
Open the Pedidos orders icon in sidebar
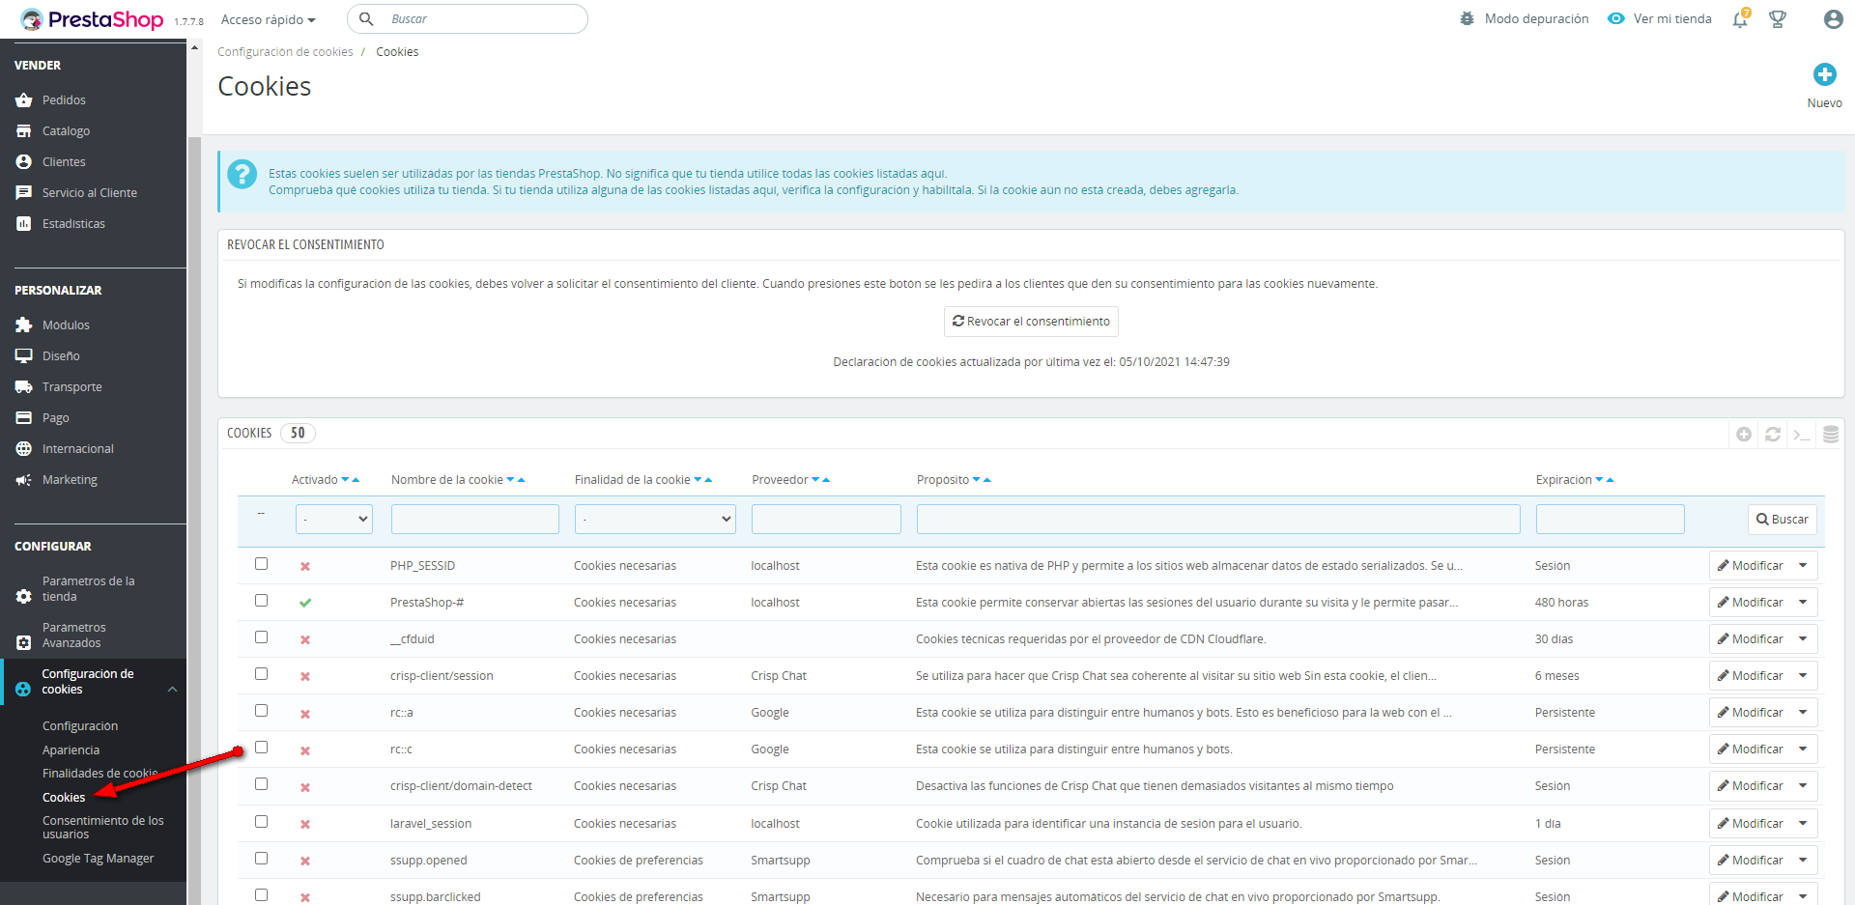(x=24, y=100)
